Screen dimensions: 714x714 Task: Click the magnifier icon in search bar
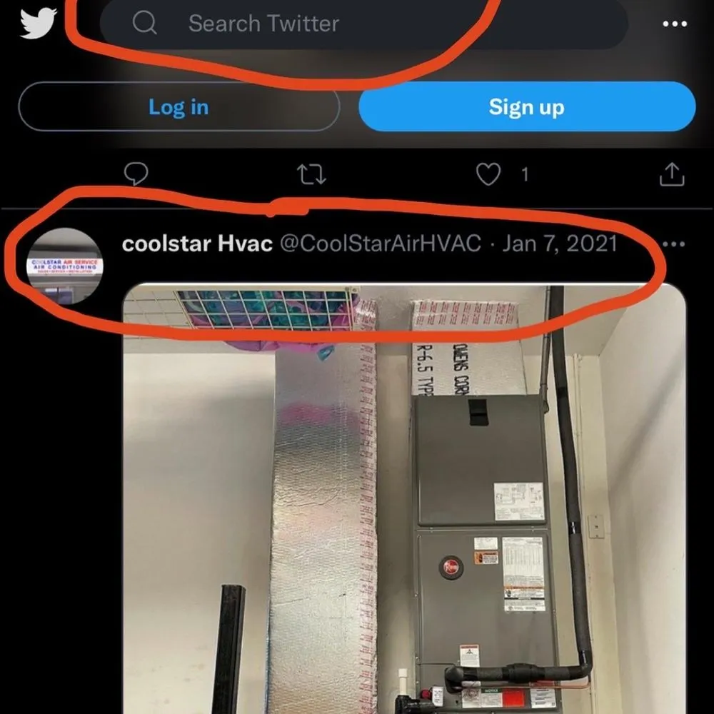144,23
